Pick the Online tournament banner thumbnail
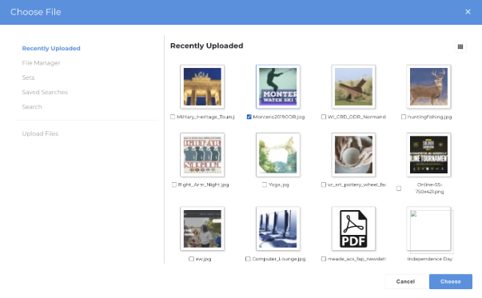This screenshot has width=482, height=298. [428, 155]
